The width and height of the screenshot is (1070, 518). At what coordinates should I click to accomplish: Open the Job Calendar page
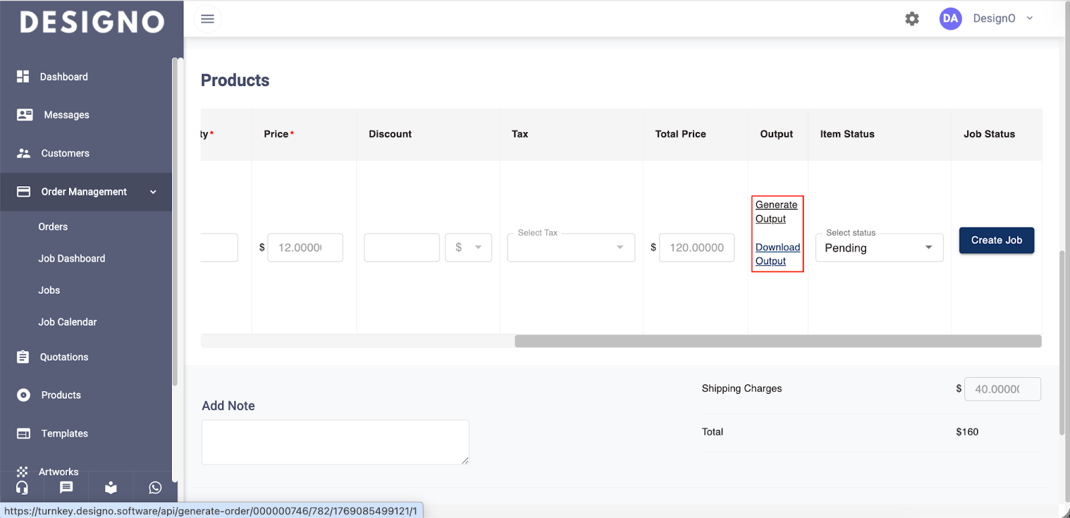tap(68, 322)
